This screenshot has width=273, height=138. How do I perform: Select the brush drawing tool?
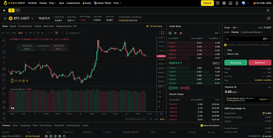tap(4, 57)
